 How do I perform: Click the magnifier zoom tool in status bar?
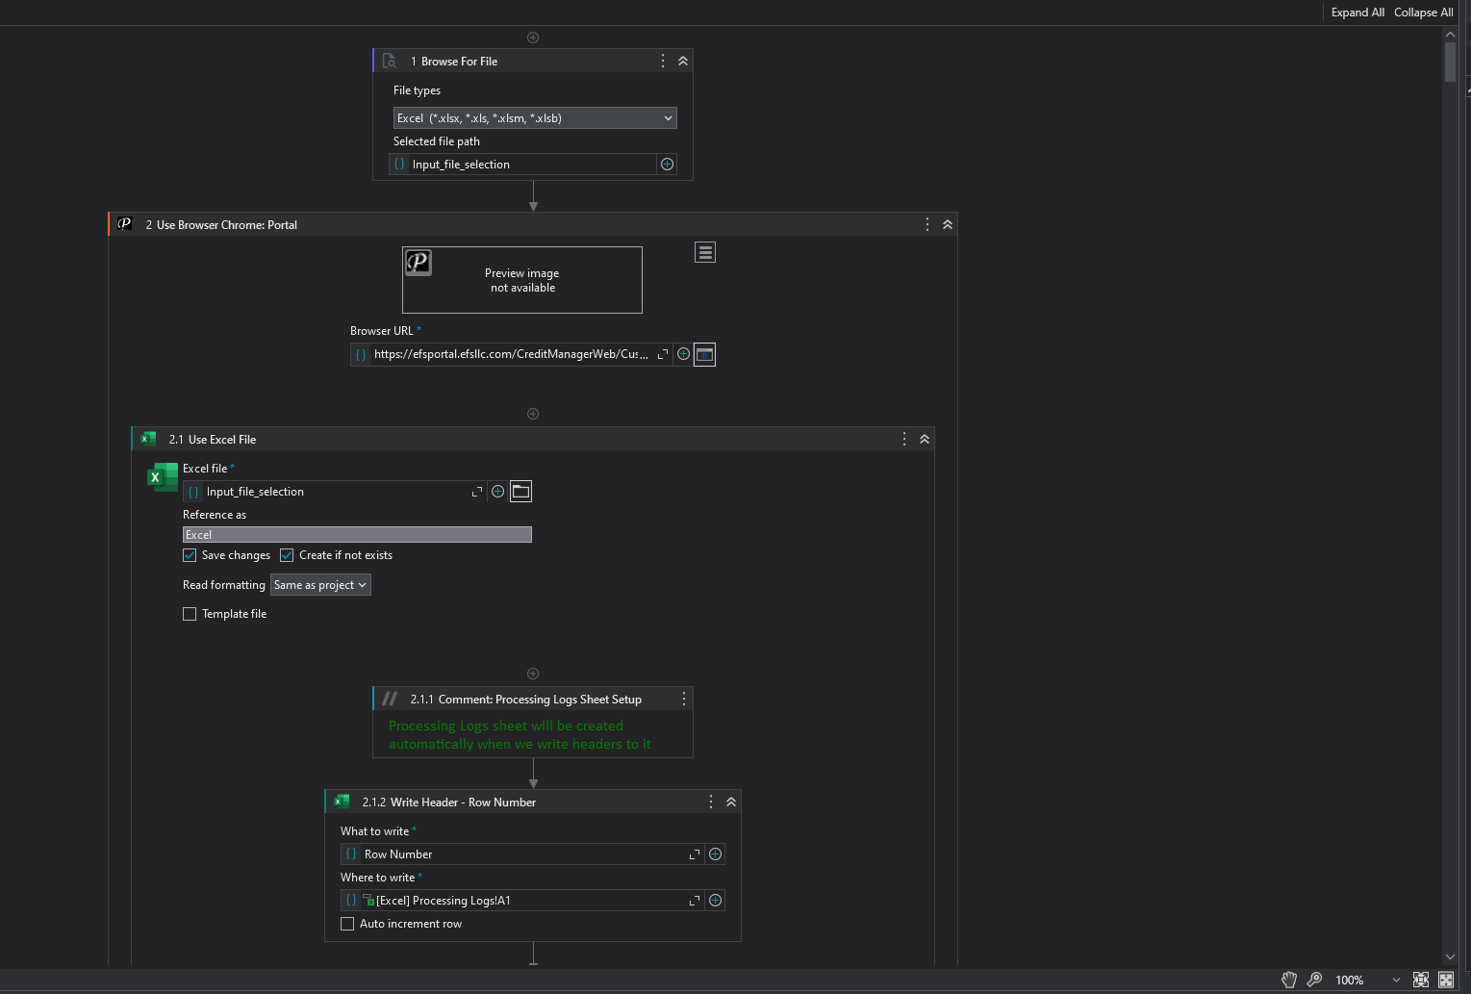[x=1314, y=980]
